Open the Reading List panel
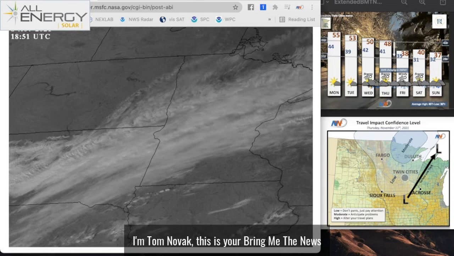Screen dimensions: 454x256 click(297, 20)
